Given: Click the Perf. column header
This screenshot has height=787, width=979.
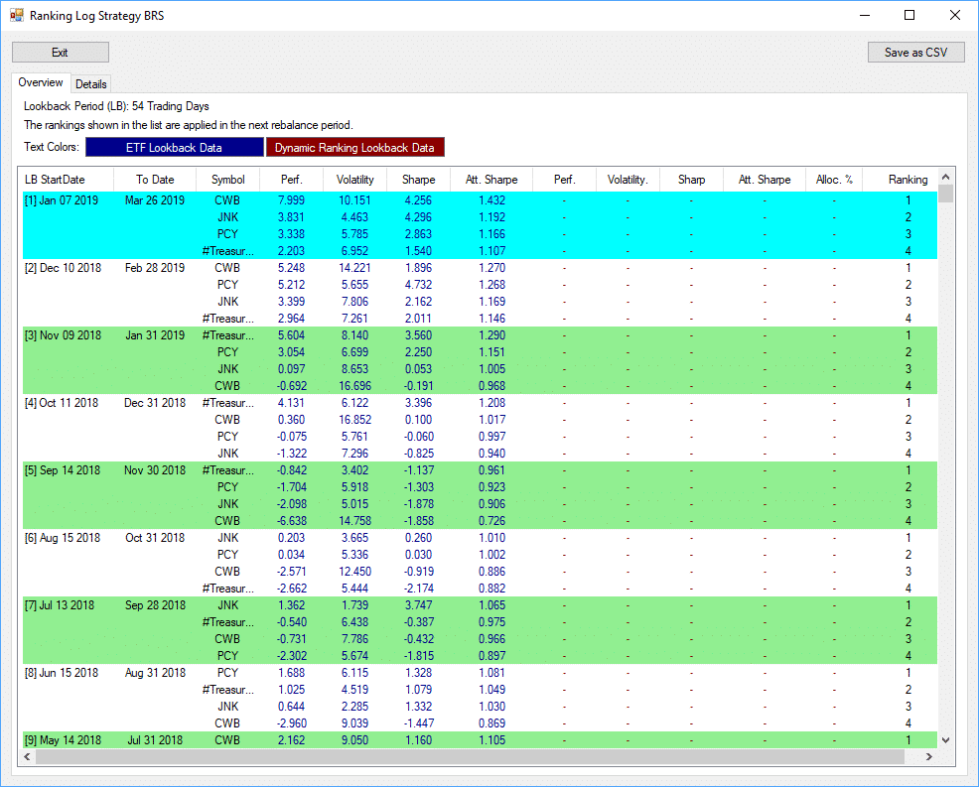Looking at the screenshot, I should click(x=291, y=179).
